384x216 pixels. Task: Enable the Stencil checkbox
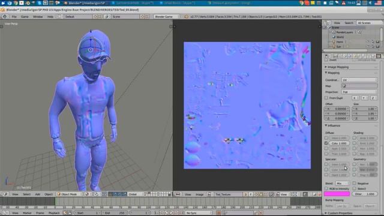pyautogui.click(x=354, y=188)
